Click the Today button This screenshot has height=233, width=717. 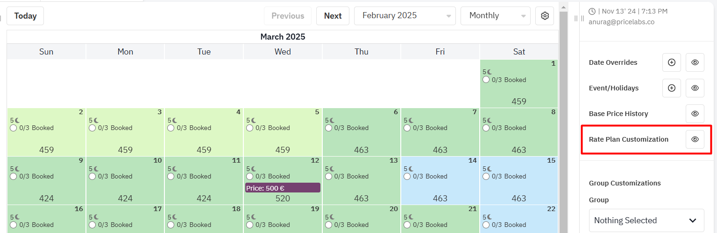coord(25,16)
